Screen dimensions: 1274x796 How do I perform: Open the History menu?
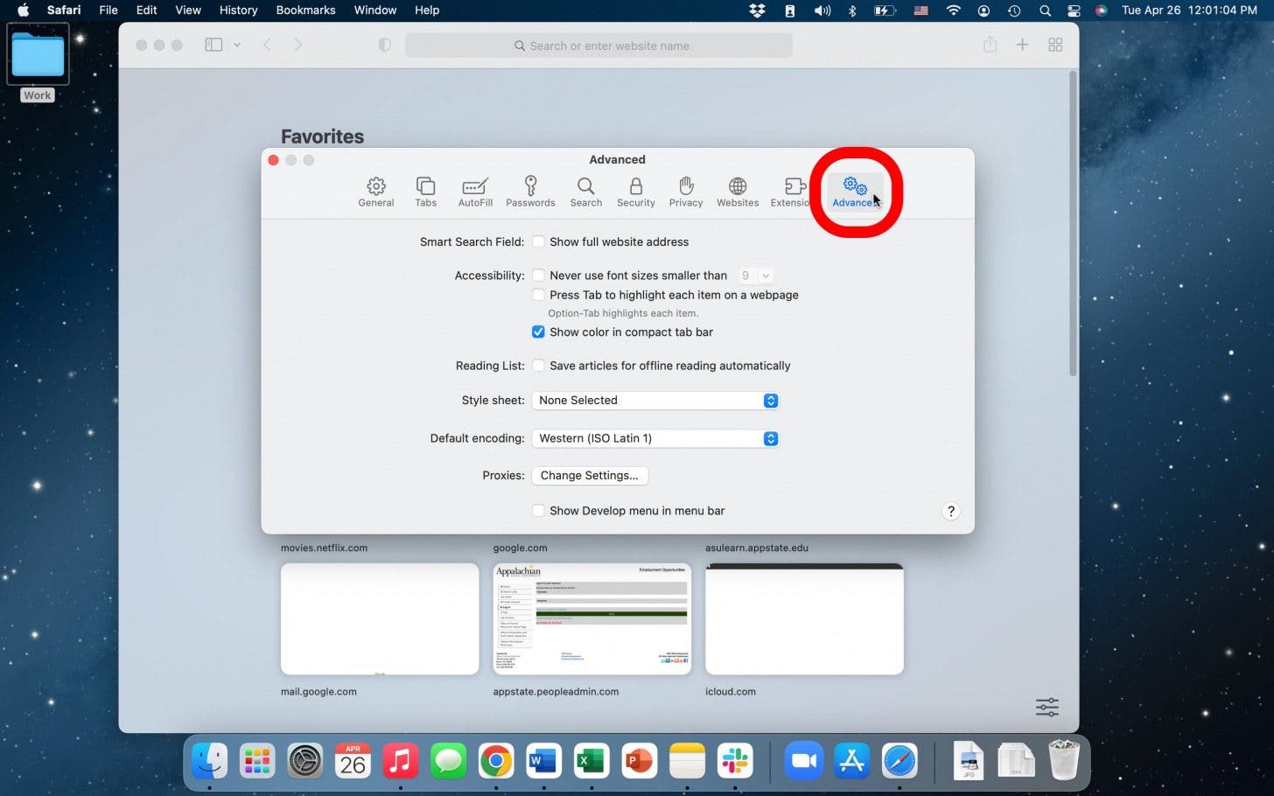click(x=238, y=10)
